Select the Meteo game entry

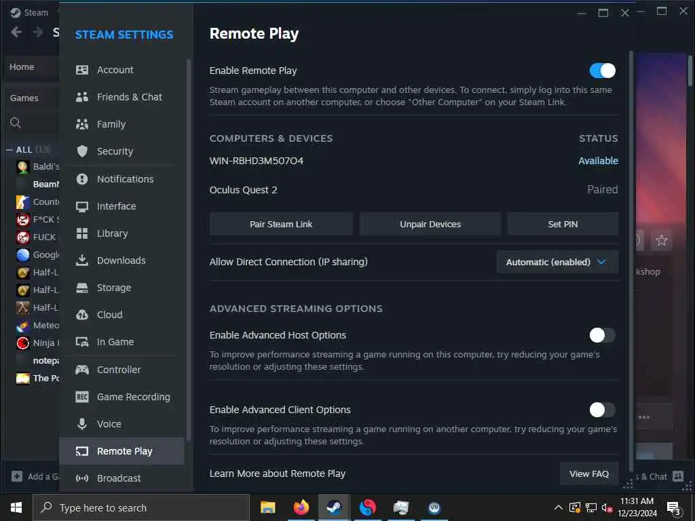point(38,326)
